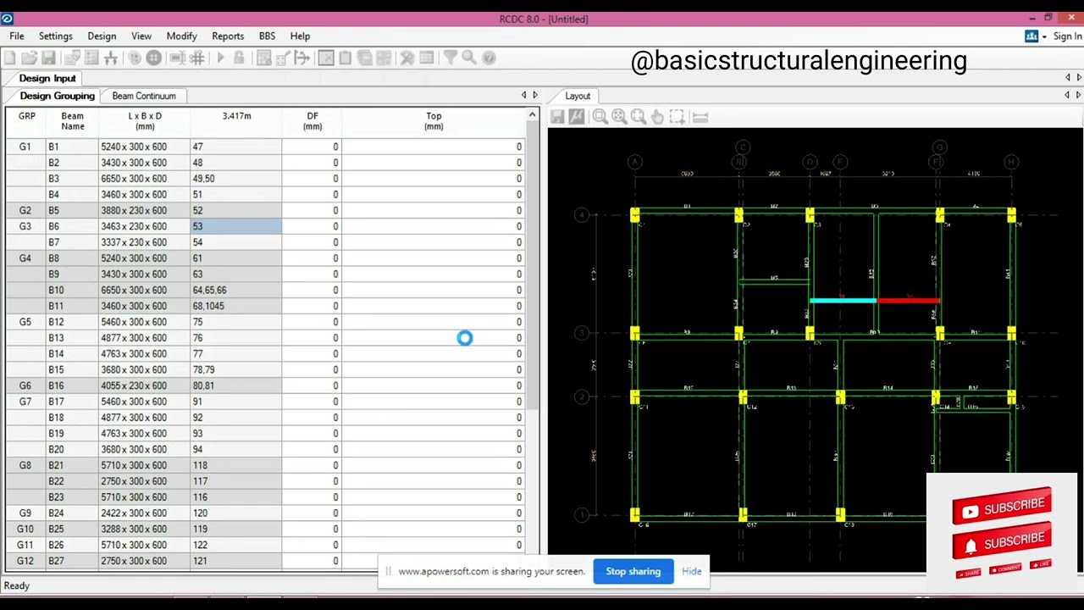Click the L x B x D column header
Image resolution: width=1084 pixels, height=610 pixels.
[x=145, y=121]
